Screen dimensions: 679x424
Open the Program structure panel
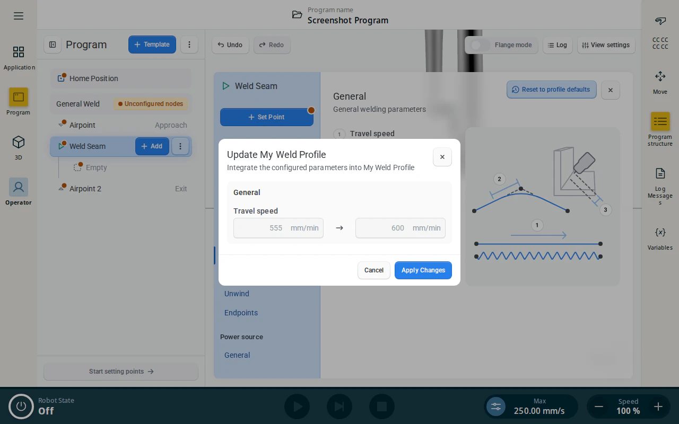click(x=660, y=129)
